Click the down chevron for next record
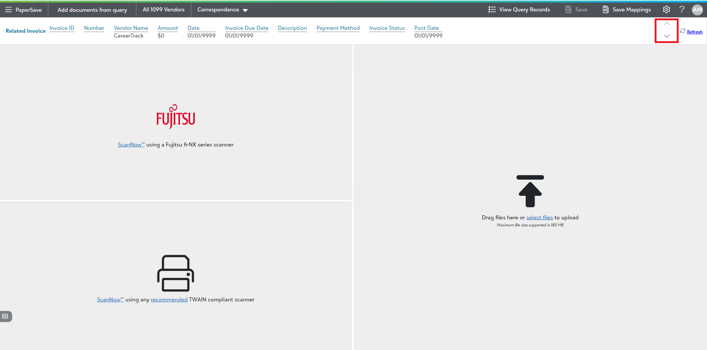This screenshot has width=707, height=350. [666, 36]
